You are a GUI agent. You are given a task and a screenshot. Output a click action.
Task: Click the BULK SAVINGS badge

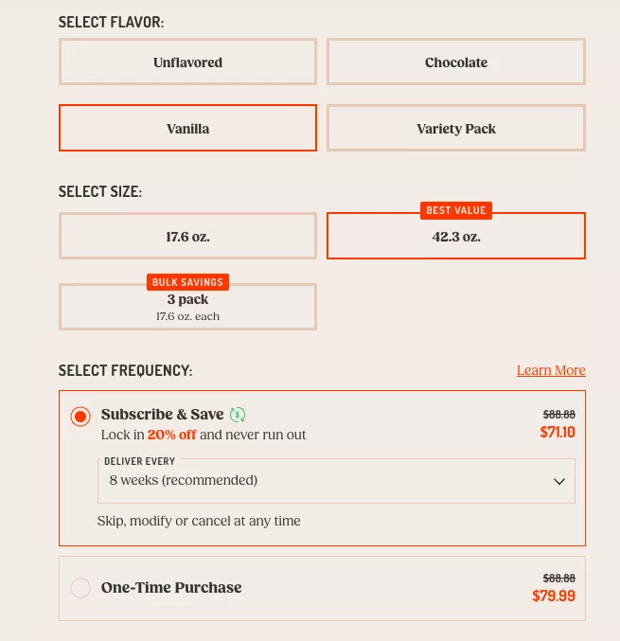pos(187,282)
